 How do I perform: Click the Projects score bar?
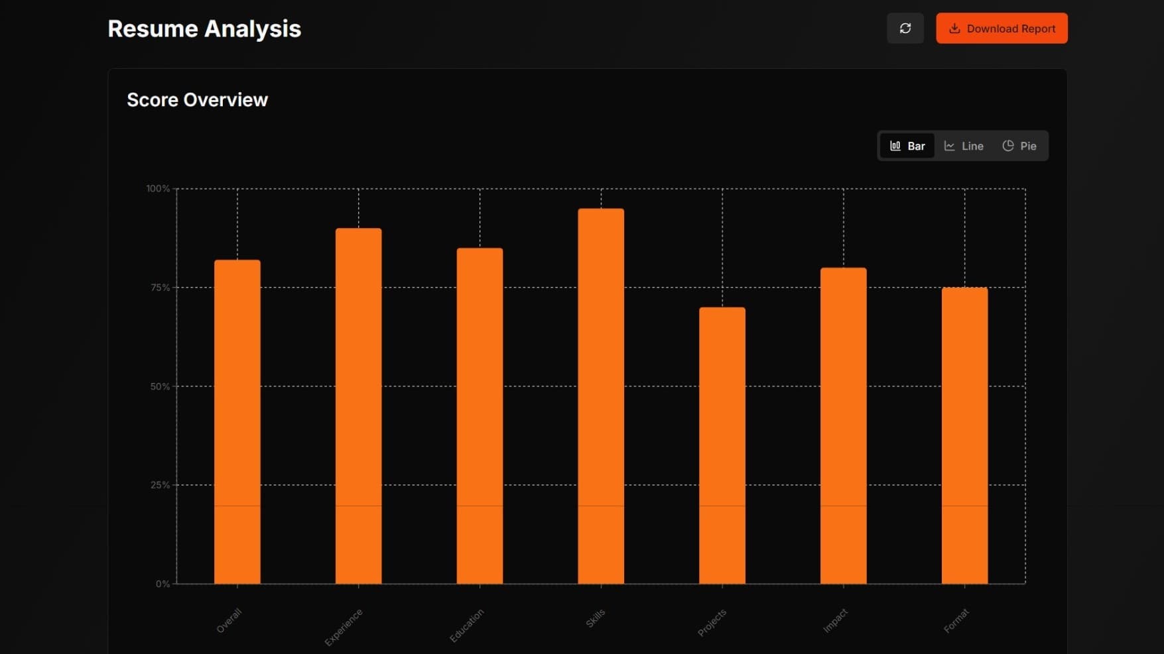[x=722, y=445]
